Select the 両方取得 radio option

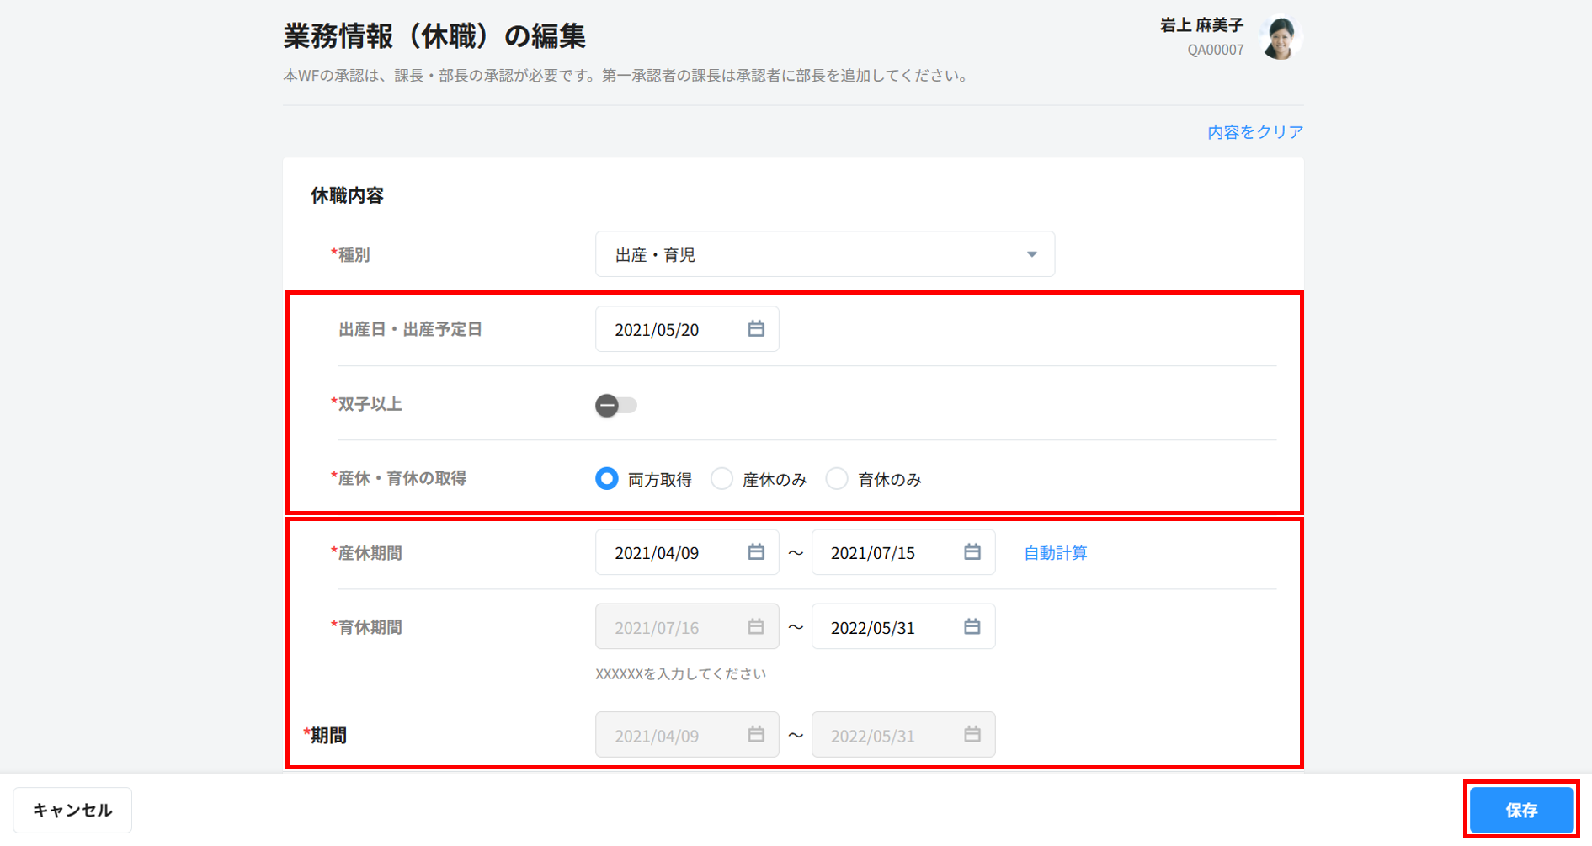coord(606,479)
